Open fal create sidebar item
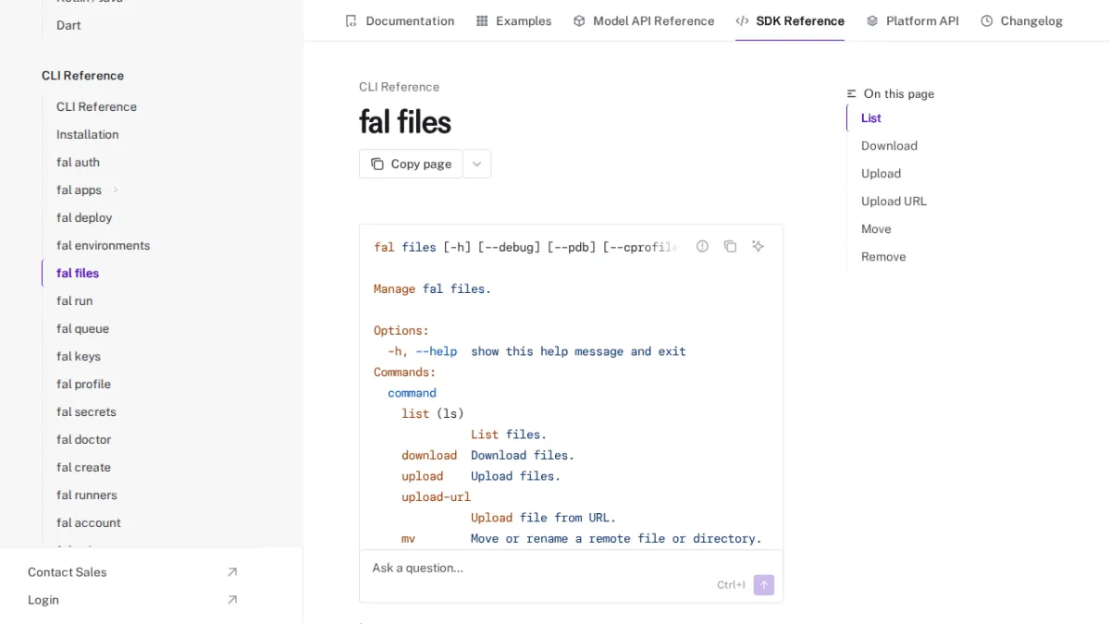 click(x=83, y=467)
